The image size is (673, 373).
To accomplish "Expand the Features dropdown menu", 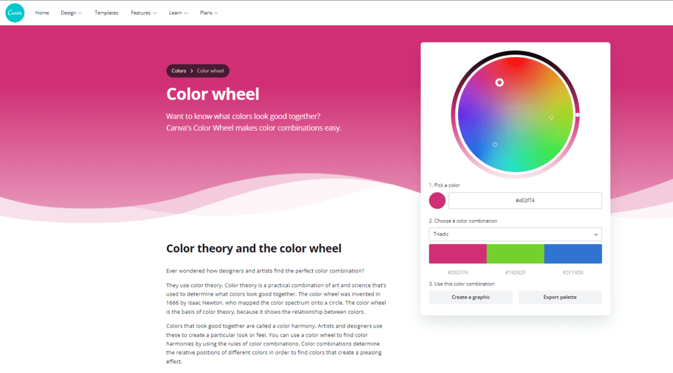I will click(x=144, y=13).
